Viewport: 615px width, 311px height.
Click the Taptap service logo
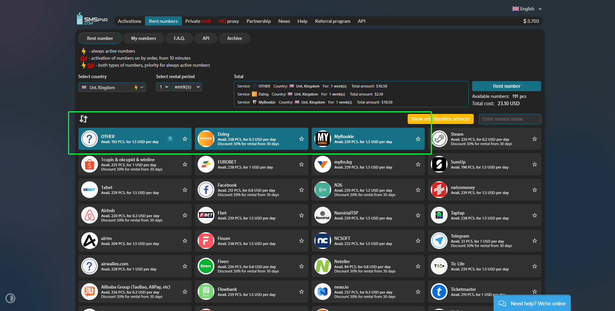(439, 215)
